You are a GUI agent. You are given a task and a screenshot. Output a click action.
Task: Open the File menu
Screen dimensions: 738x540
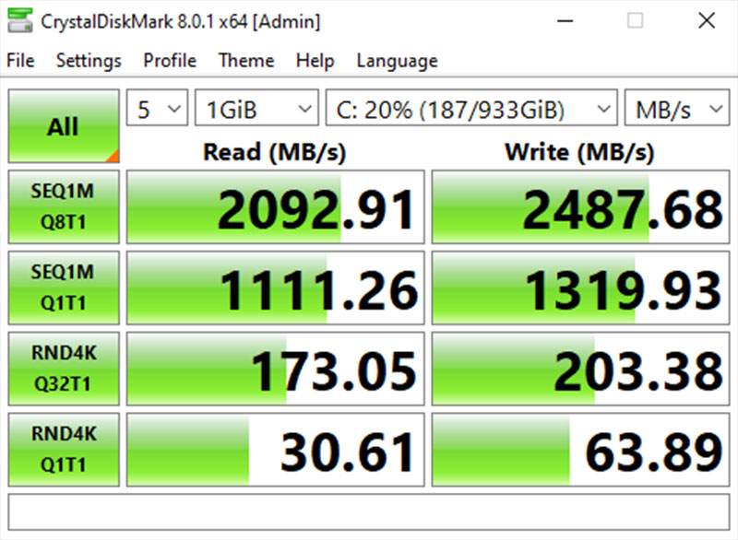[x=20, y=61]
